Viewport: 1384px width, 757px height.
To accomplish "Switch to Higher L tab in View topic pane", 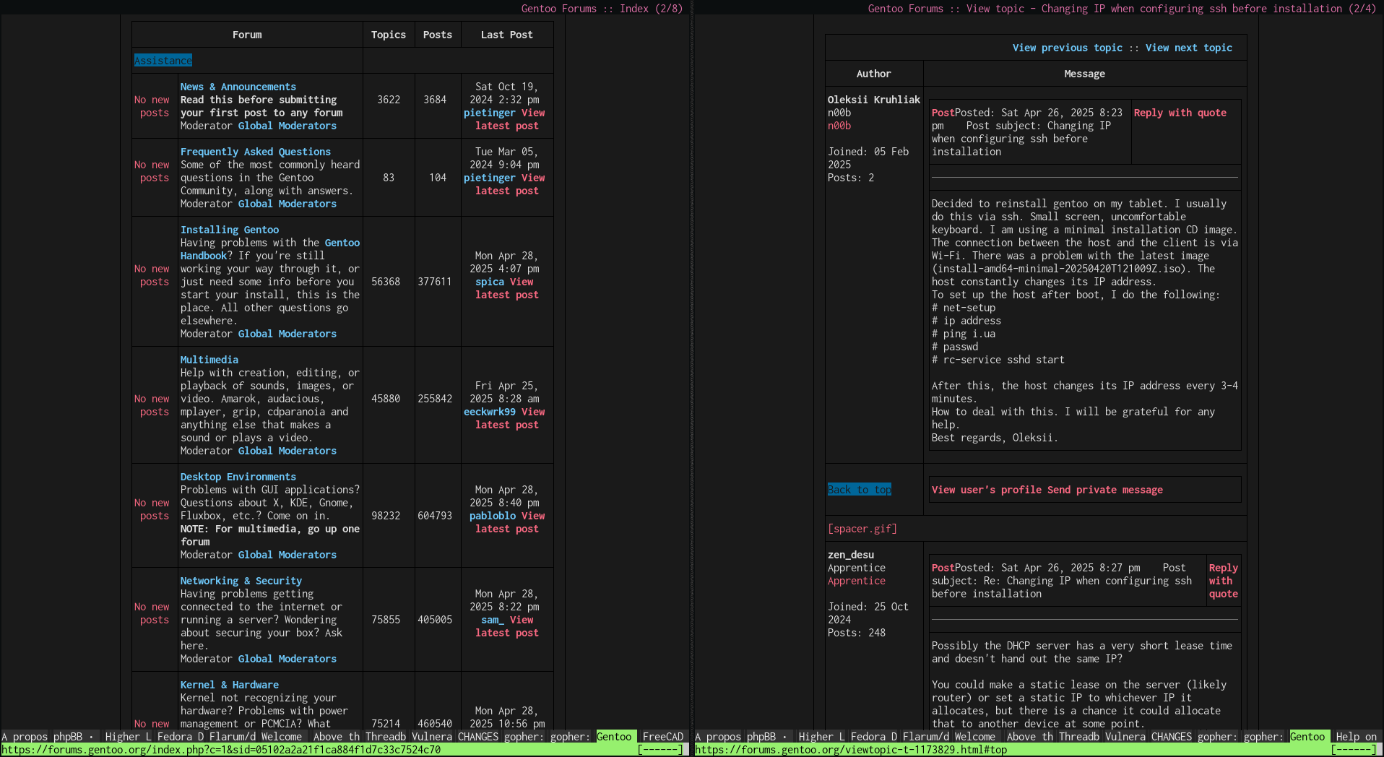I will click(821, 737).
